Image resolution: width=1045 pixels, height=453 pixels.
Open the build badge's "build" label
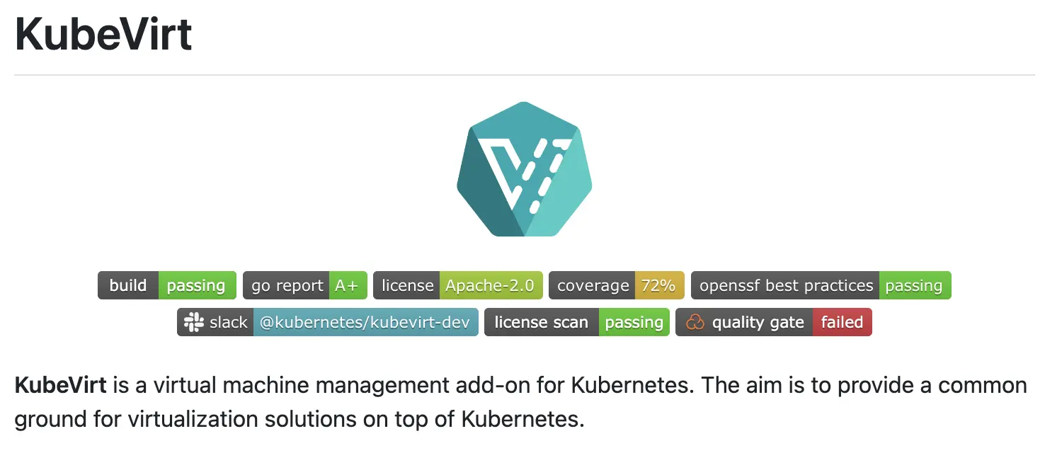coord(128,285)
